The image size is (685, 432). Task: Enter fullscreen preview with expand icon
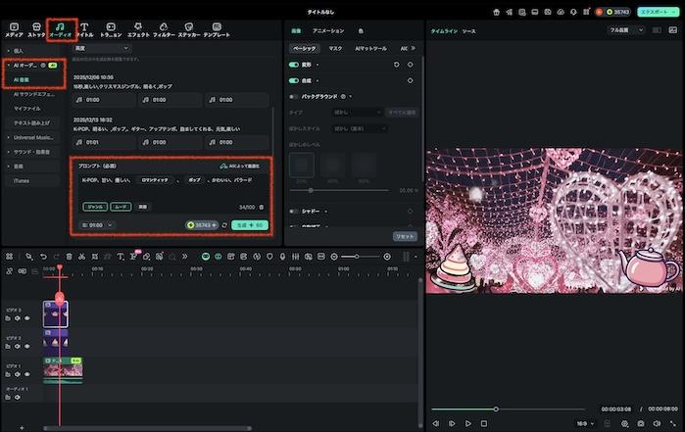tap(673, 424)
